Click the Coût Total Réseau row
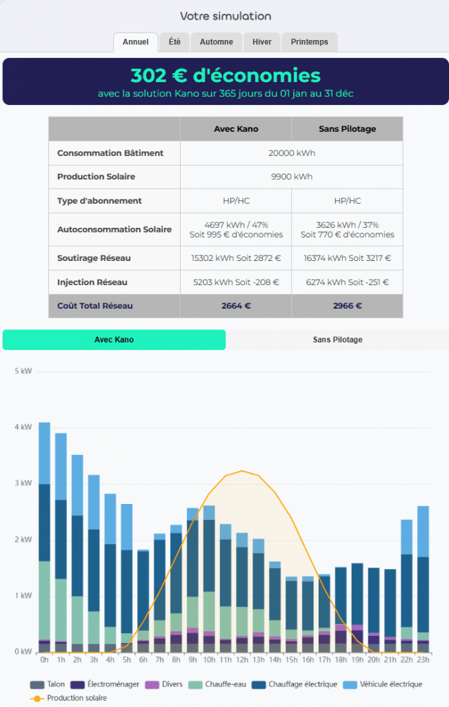The width and height of the screenshot is (449, 707). [x=225, y=306]
